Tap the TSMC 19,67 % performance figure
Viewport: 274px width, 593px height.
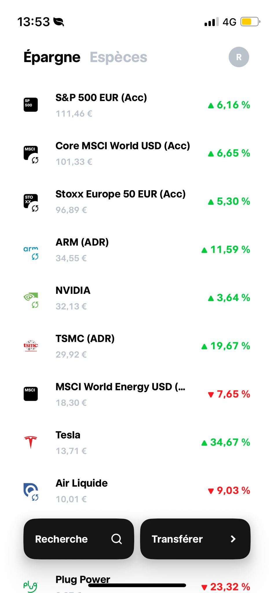click(226, 346)
